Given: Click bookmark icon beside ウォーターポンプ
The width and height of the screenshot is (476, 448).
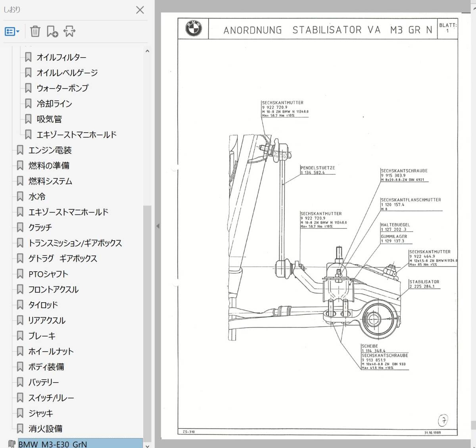Looking at the screenshot, I should (28, 88).
